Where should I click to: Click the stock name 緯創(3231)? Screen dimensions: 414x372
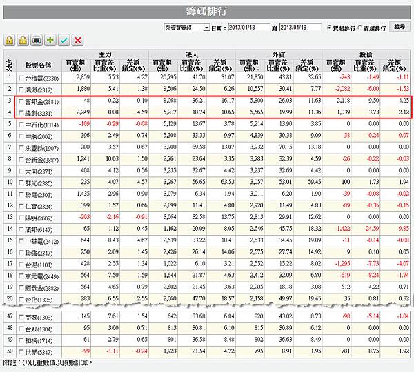click(x=38, y=113)
